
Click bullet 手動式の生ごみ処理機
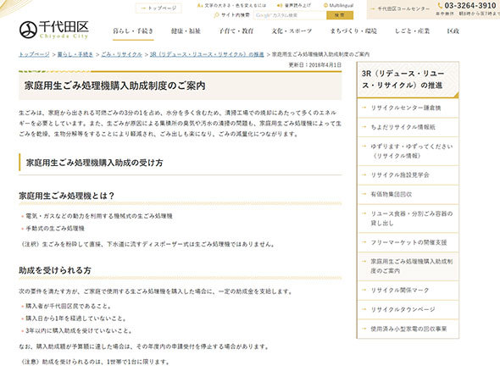coord(55,229)
